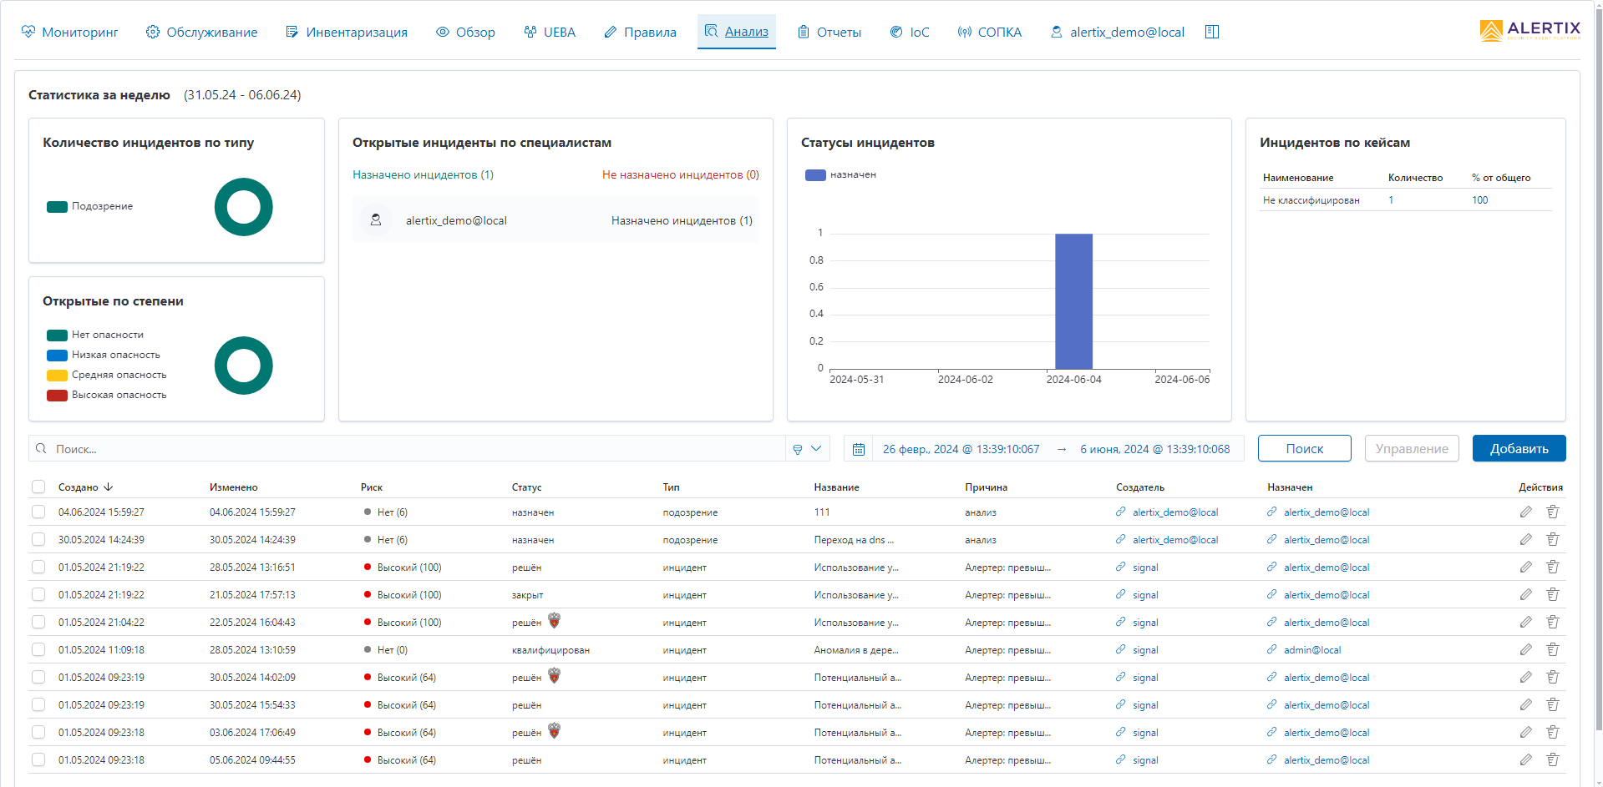
Task: Select checkbox for 01.05.2024 11:09:18 row
Action: pos(38,649)
